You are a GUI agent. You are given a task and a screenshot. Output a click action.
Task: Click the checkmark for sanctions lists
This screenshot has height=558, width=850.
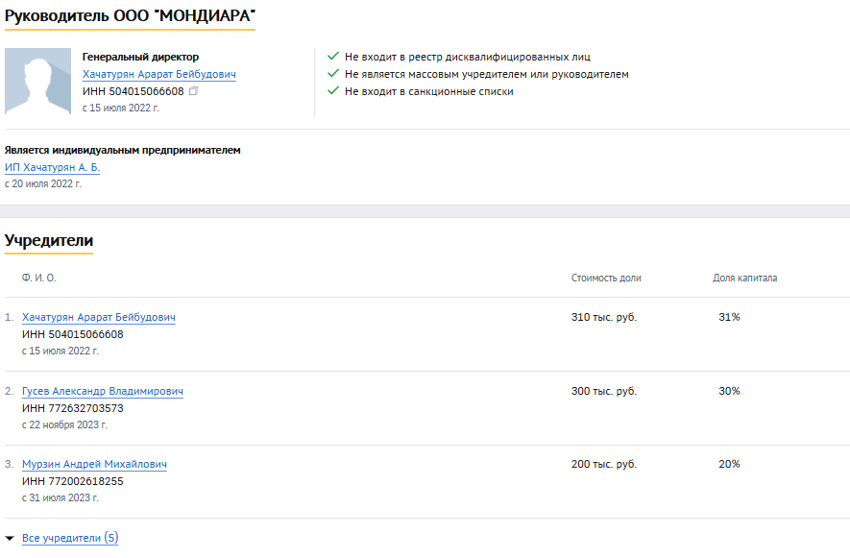click(x=333, y=90)
